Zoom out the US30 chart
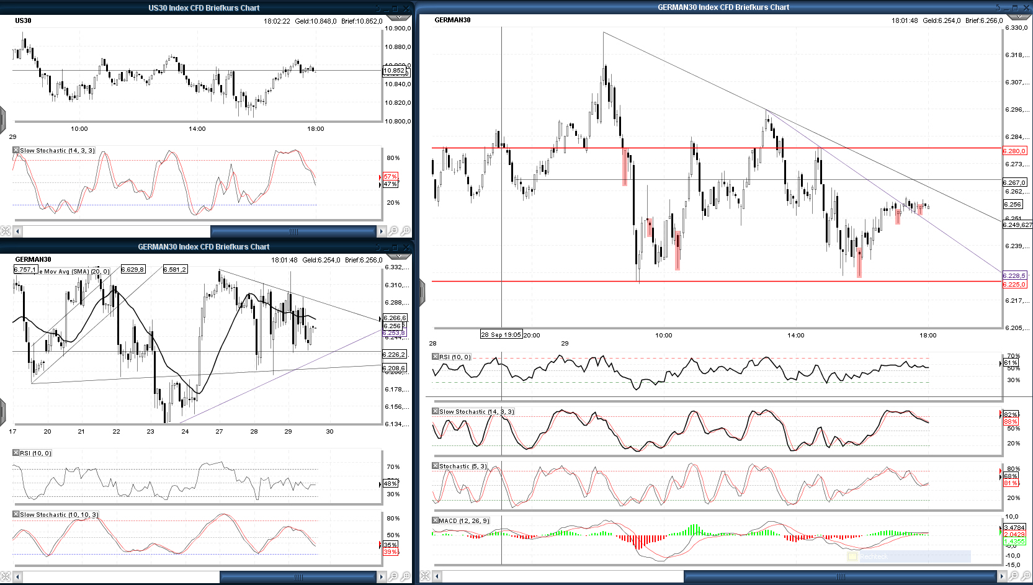The height and width of the screenshot is (585, 1033). (393, 231)
